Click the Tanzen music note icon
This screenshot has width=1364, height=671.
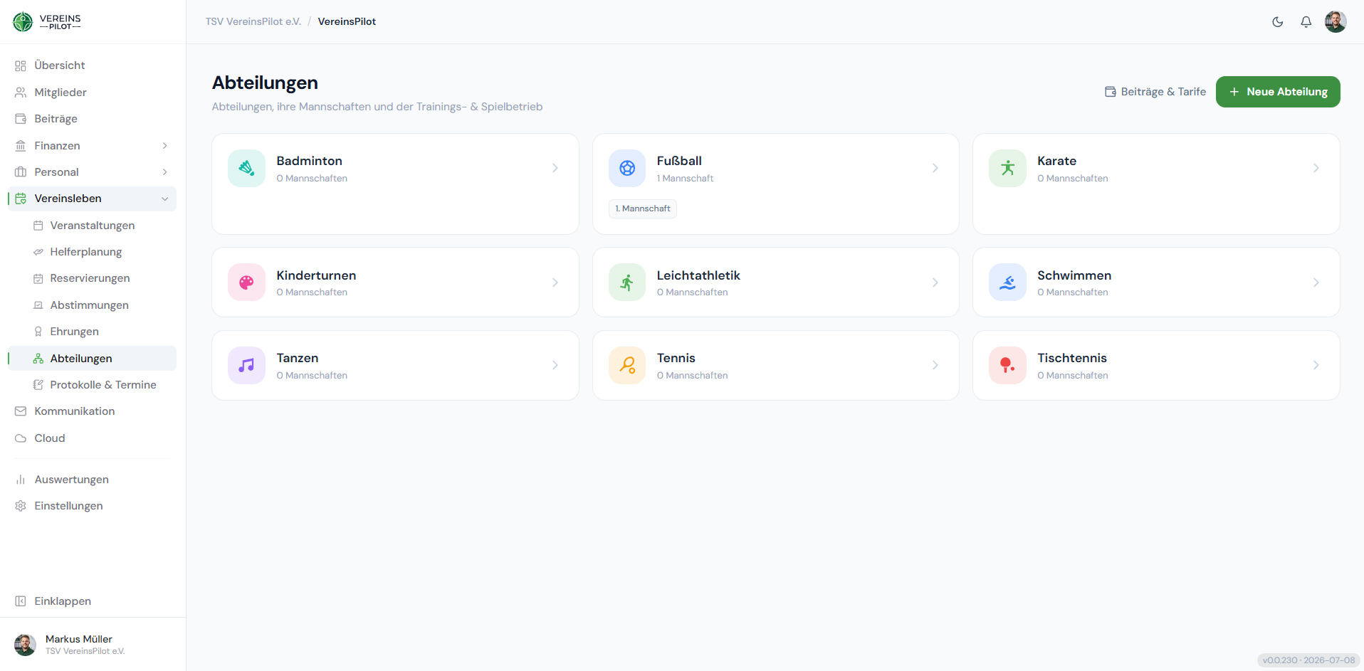coord(246,366)
